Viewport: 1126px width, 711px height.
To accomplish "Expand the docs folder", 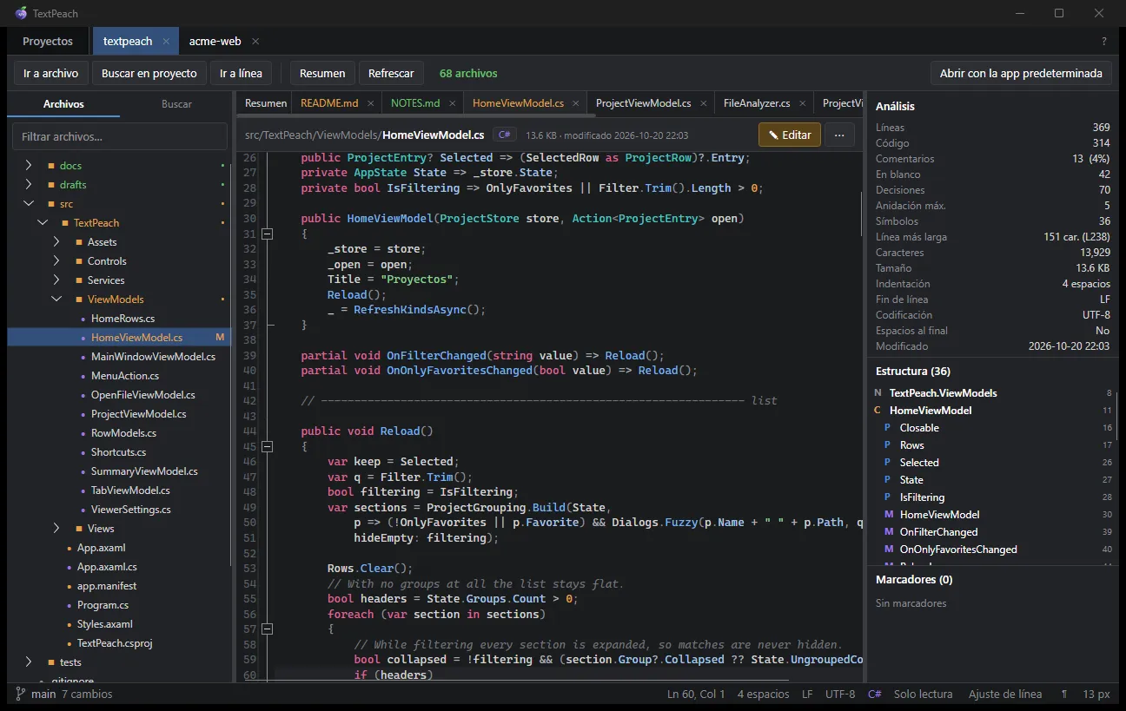I will [x=29, y=165].
